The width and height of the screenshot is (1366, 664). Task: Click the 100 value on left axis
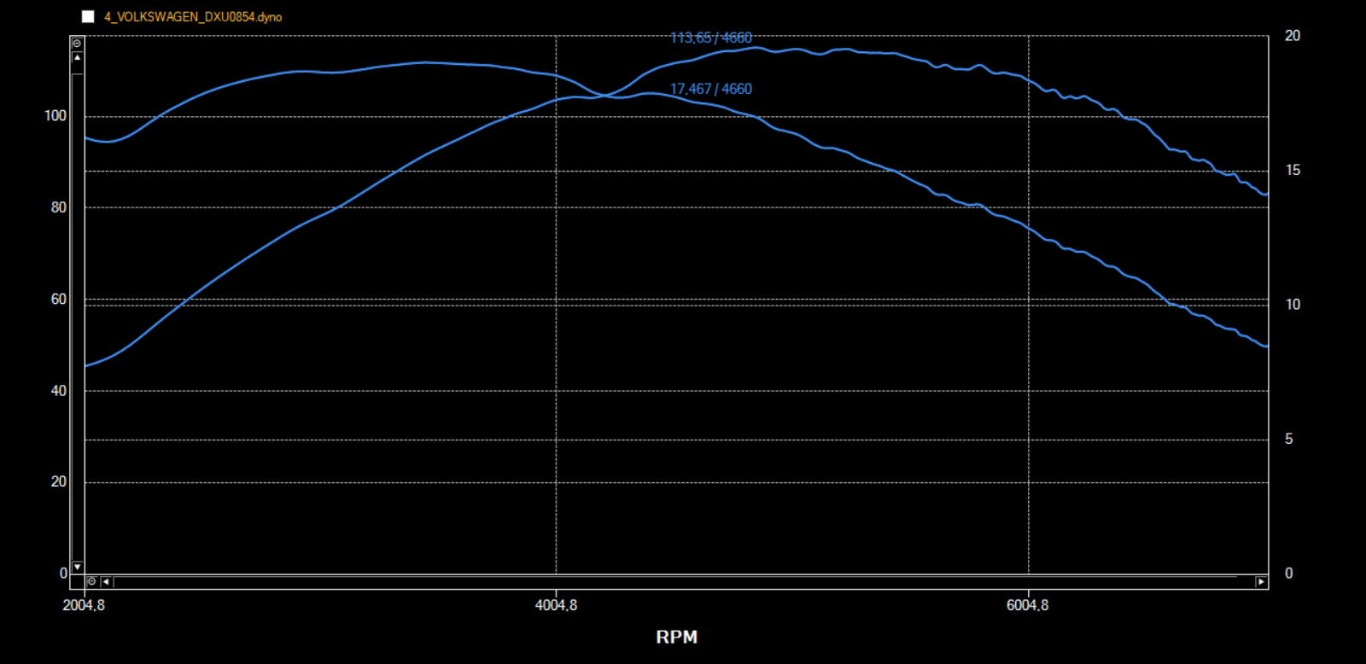(55, 116)
